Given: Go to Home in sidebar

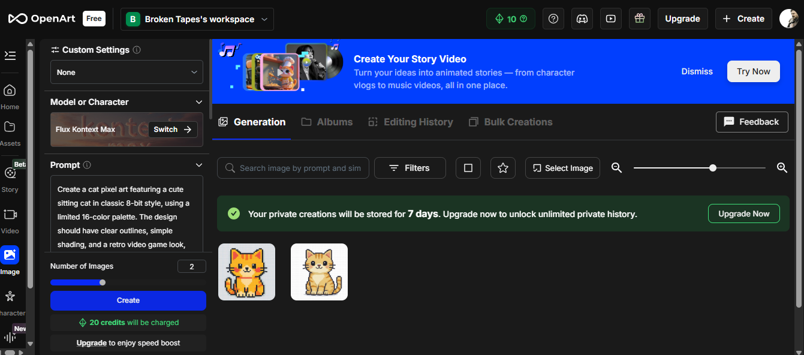Looking at the screenshot, I should click(x=10, y=97).
